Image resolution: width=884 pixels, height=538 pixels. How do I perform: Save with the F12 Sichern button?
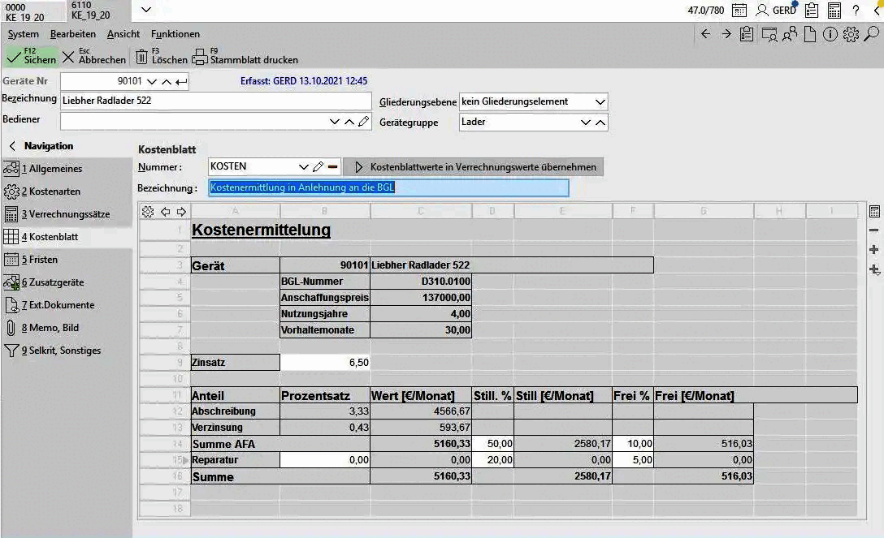point(31,56)
